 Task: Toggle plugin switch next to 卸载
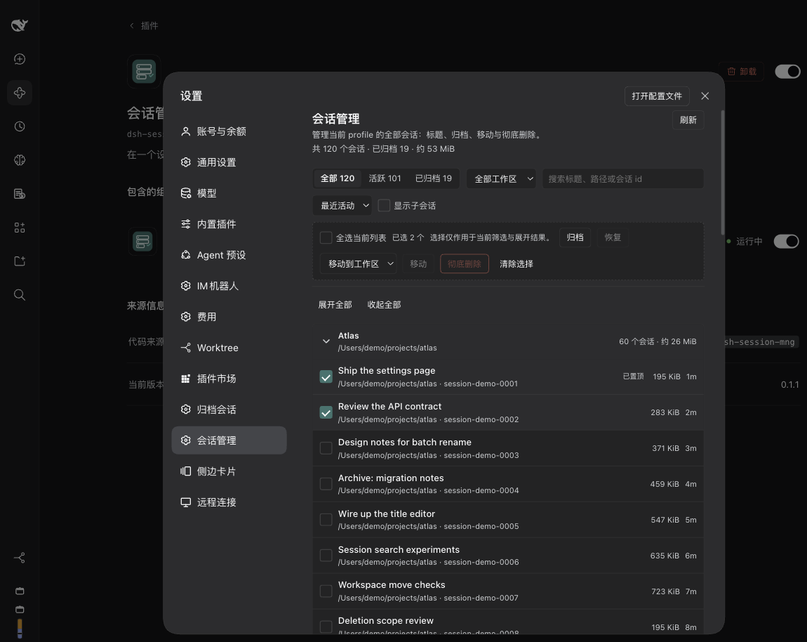[787, 71]
